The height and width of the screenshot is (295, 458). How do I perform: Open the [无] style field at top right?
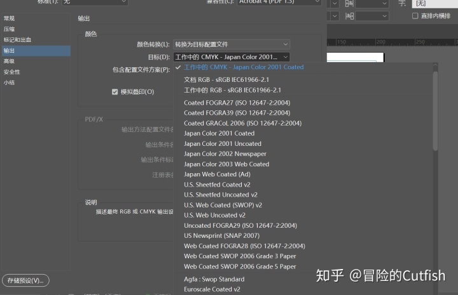point(435,4)
